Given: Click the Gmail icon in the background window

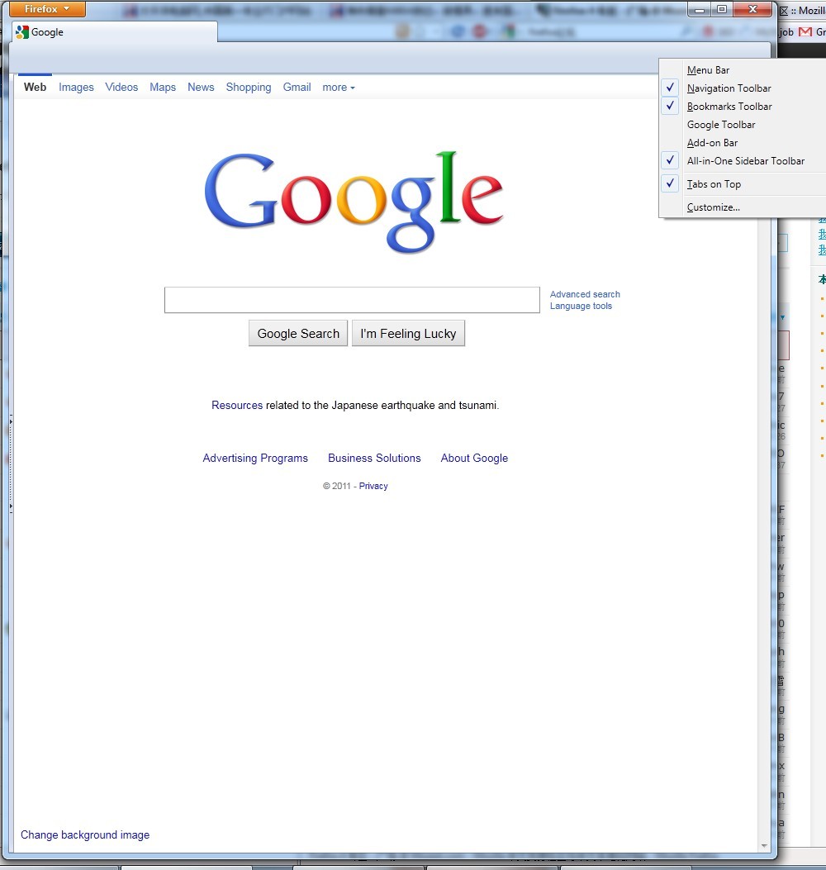Looking at the screenshot, I should pyautogui.click(x=805, y=32).
